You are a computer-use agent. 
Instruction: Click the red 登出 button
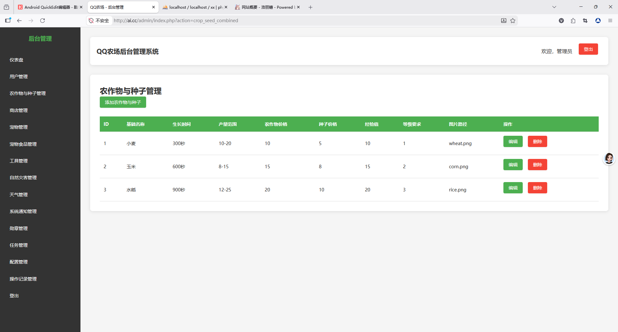pyautogui.click(x=588, y=49)
